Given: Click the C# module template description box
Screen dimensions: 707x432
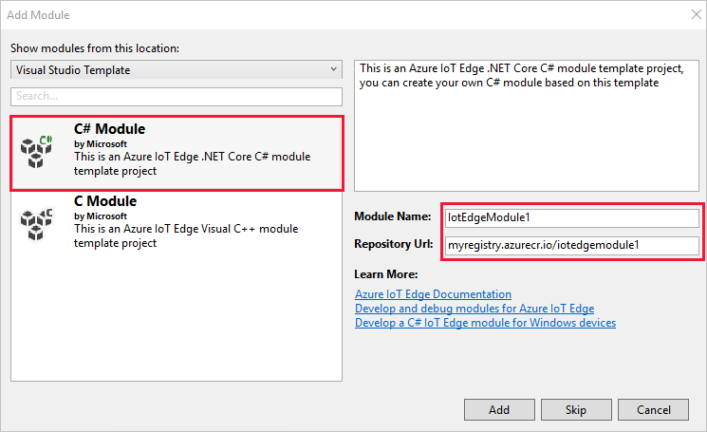Looking at the screenshot, I should tap(526, 126).
